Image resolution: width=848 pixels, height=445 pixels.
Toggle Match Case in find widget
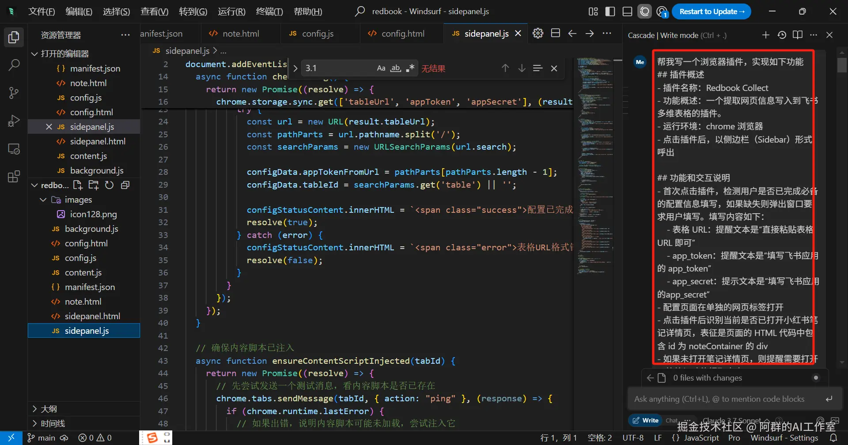[381, 68]
